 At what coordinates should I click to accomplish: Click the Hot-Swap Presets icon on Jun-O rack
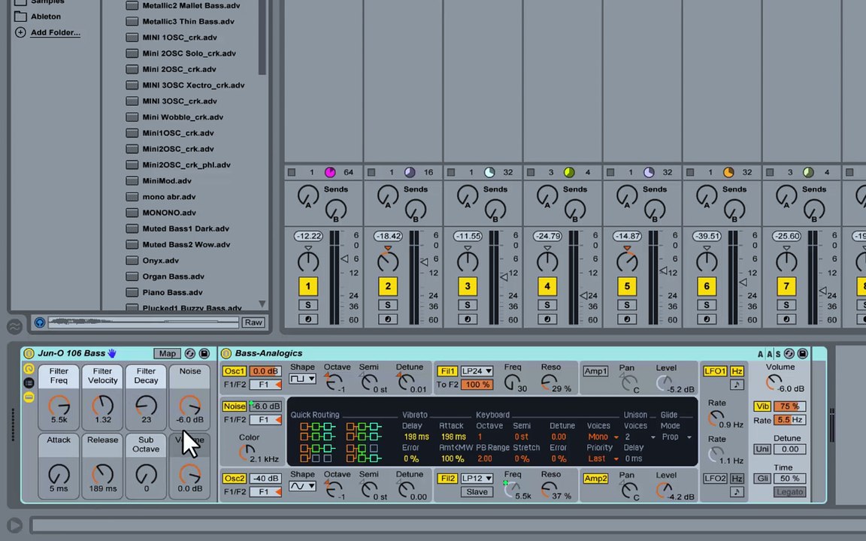pyautogui.click(x=190, y=353)
